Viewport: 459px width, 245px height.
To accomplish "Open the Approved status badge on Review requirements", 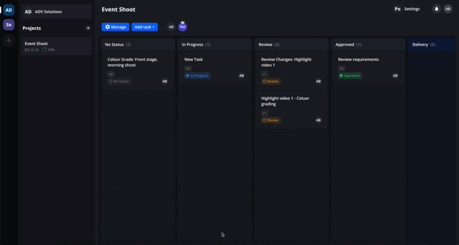I will point(350,76).
